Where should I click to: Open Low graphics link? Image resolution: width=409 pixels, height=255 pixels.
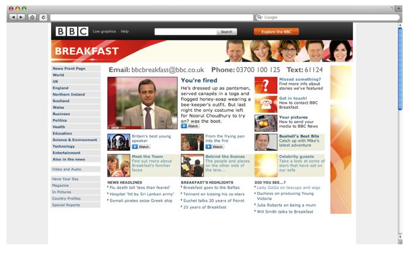point(104,31)
